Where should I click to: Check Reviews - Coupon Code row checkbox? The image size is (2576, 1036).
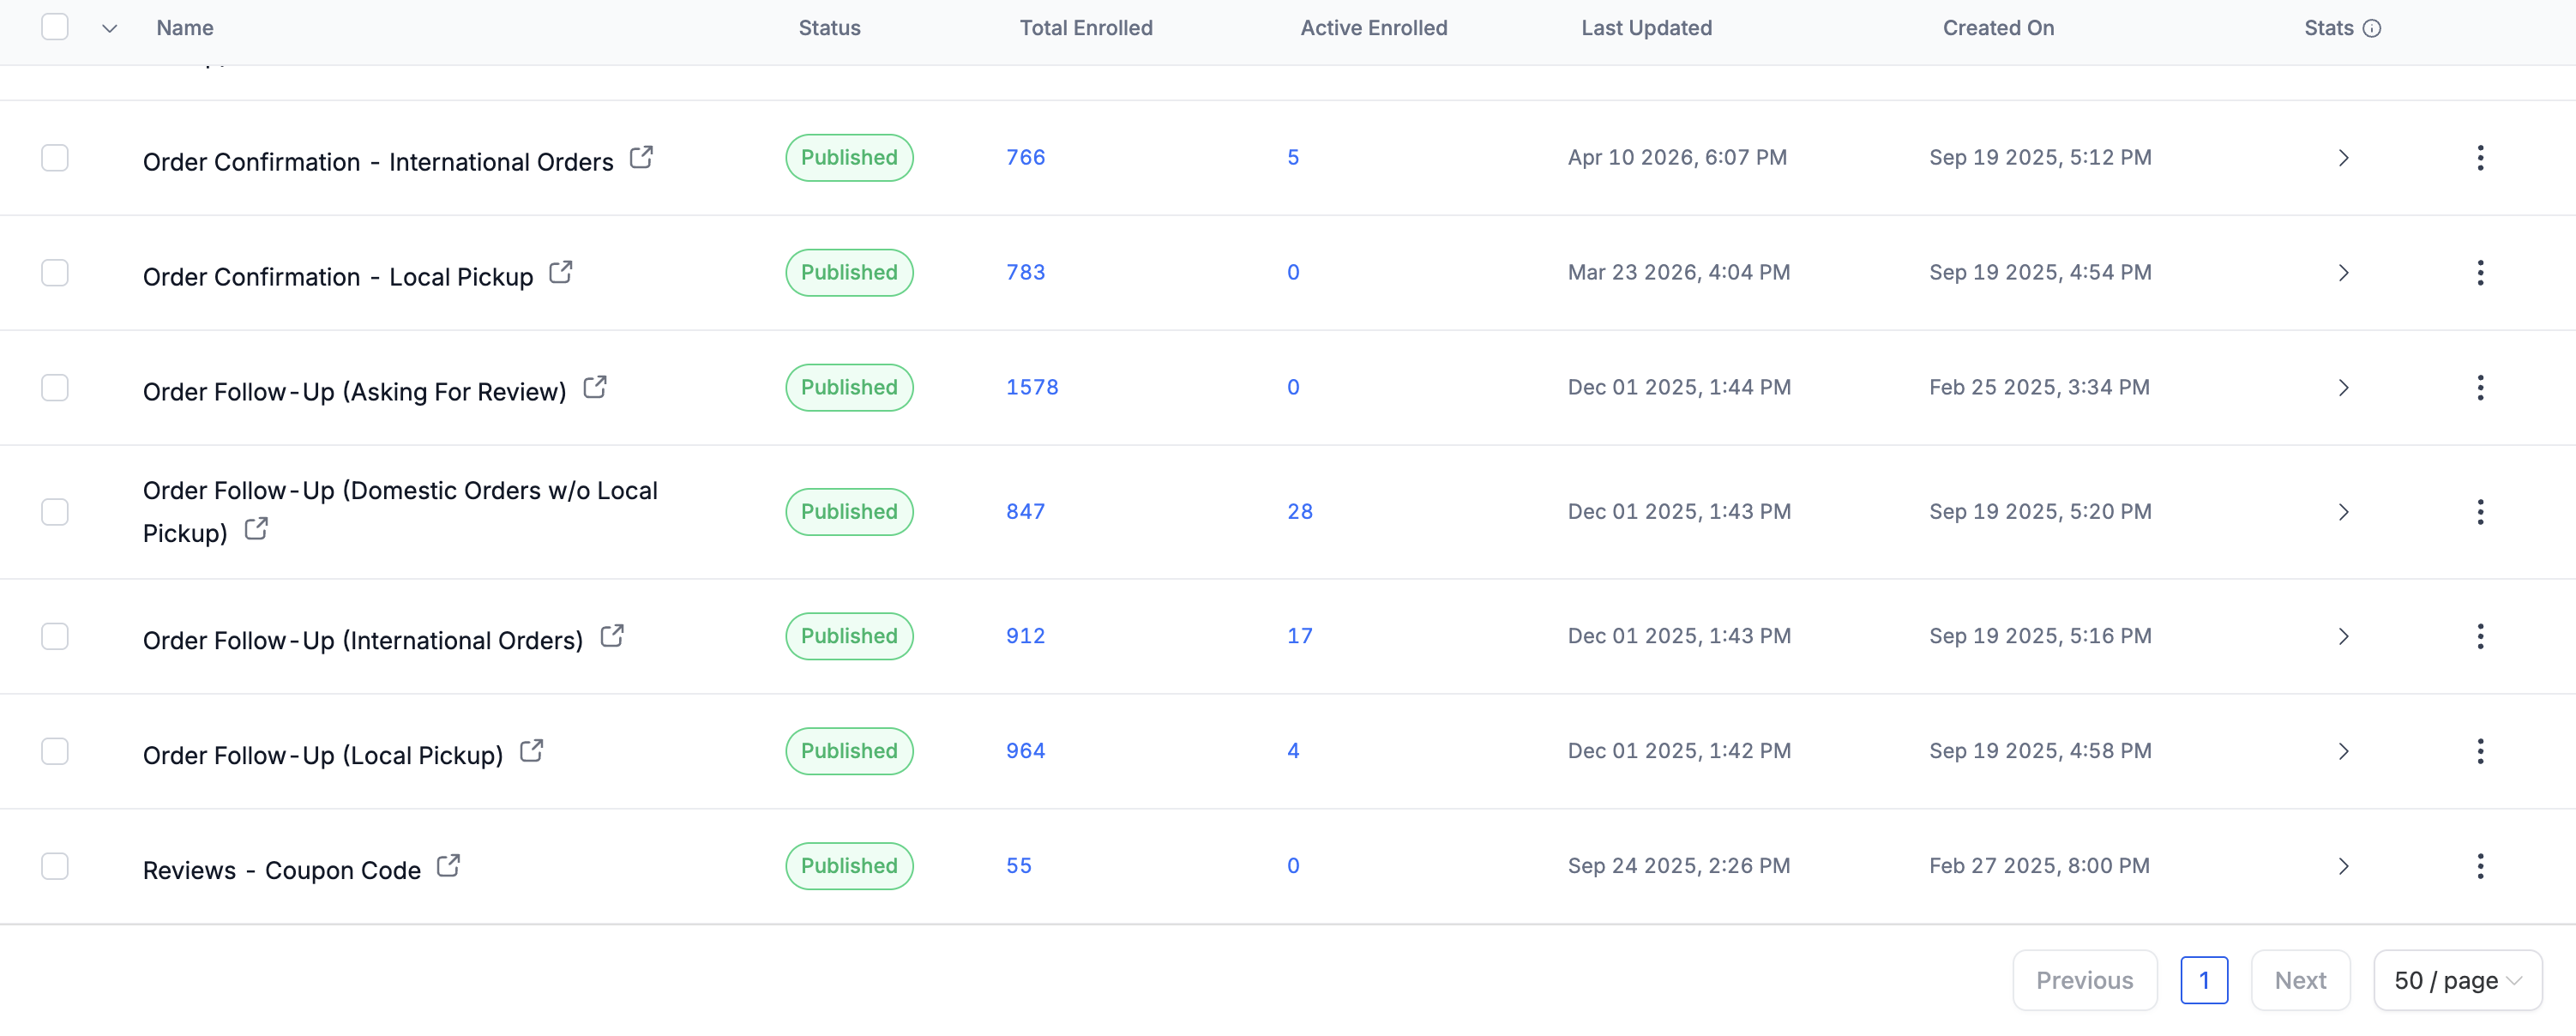pyautogui.click(x=55, y=867)
